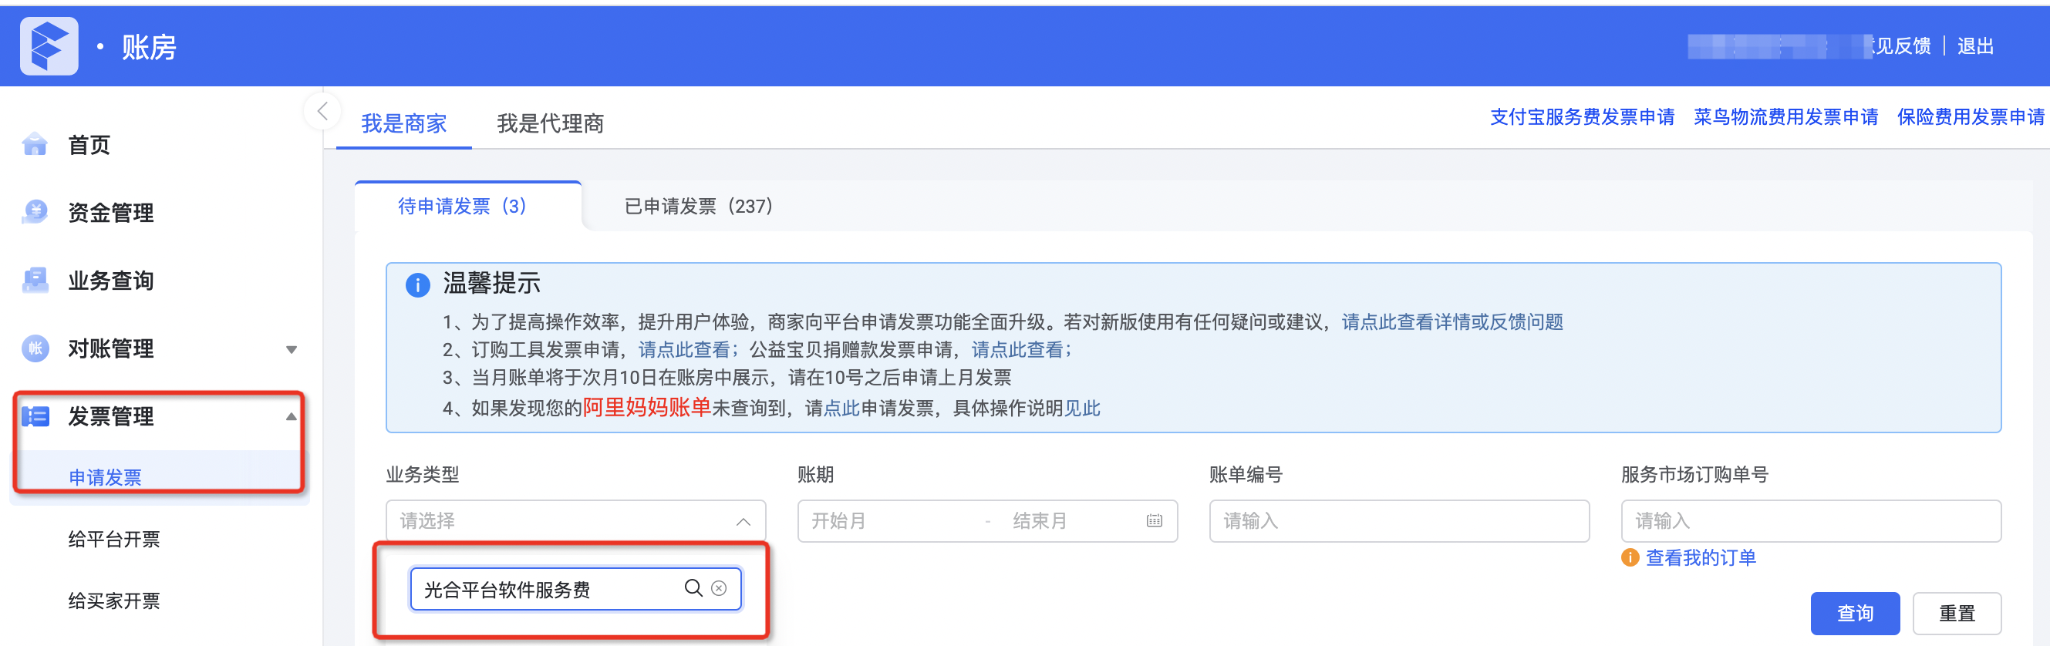
Task: Switch to the 我是代理商 tab
Action: tap(550, 123)
